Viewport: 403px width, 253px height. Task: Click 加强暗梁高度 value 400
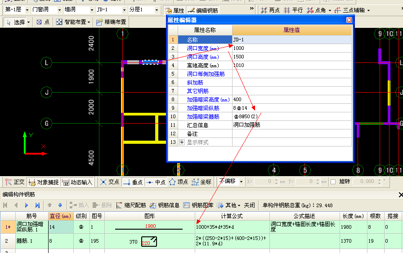[x=292, y=99]
